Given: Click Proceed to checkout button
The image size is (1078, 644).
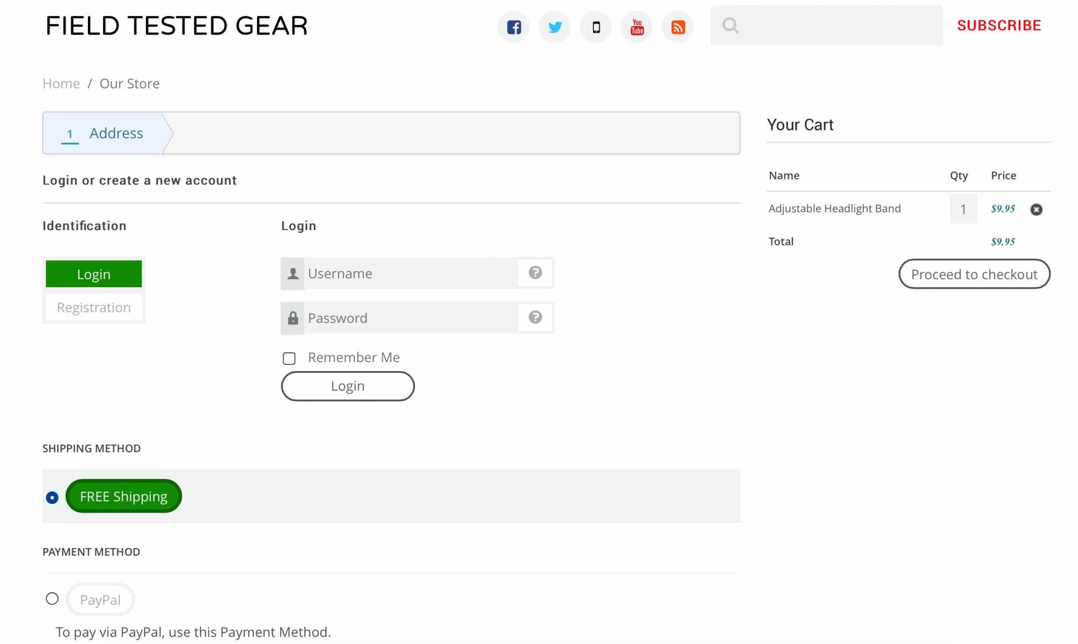Looking at the screenshot, I should (973, 274).
